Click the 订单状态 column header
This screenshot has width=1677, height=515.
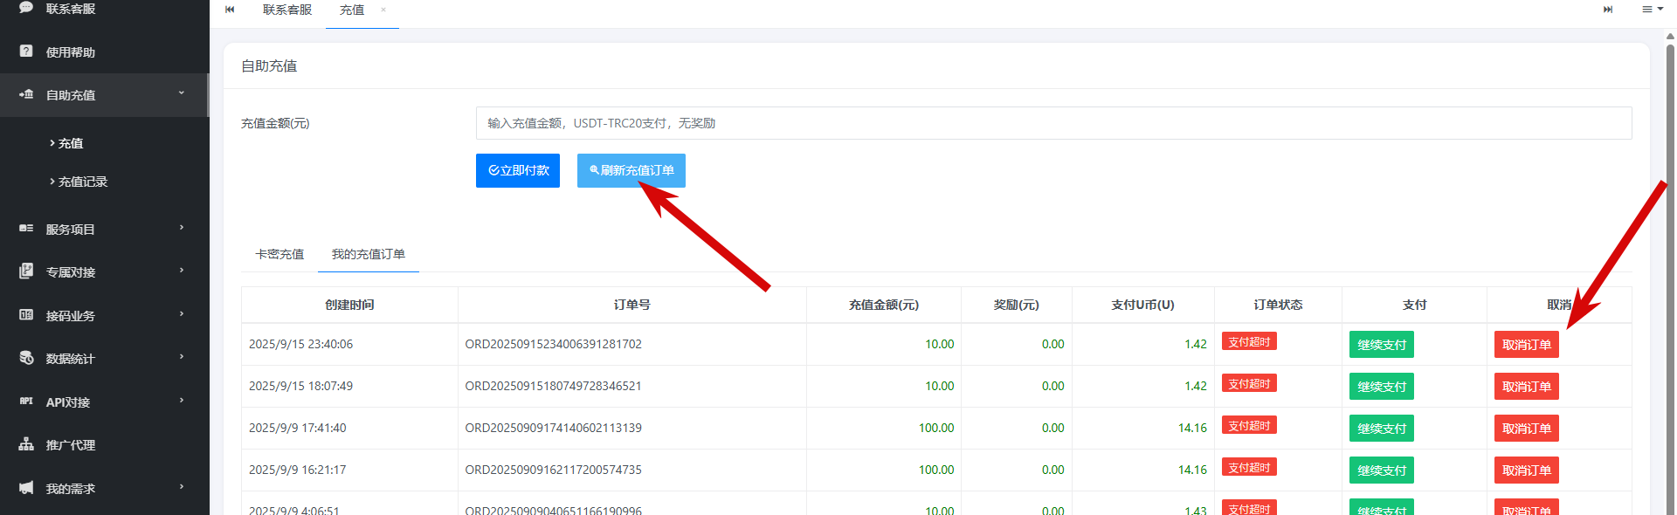click(x=1278, y=305)
